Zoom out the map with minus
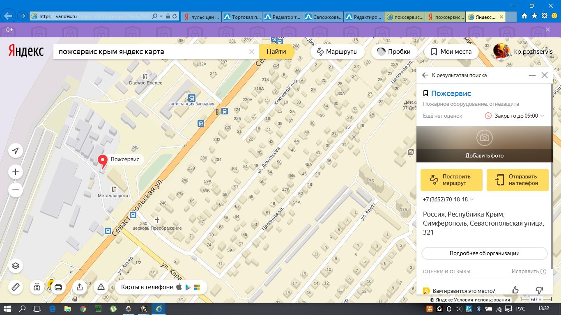Viewport: 561px width, 315px height. 16,190
